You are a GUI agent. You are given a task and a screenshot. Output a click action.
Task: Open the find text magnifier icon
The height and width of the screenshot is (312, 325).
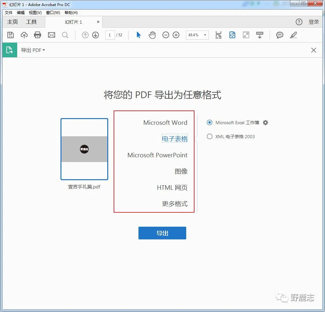65,35
